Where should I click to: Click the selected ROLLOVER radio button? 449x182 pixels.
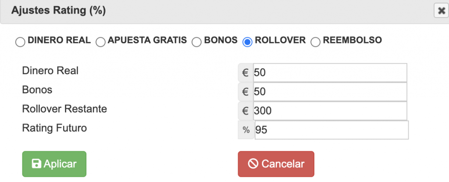tap(247, 43)
